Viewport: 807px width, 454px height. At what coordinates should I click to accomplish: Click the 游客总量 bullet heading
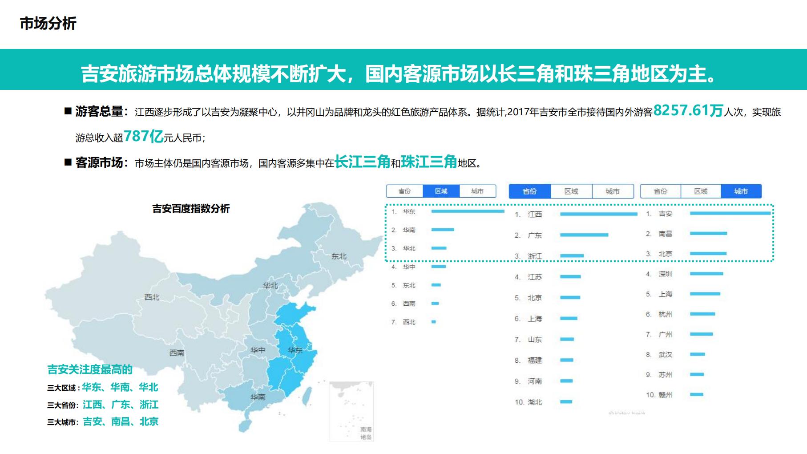point(102,111)
